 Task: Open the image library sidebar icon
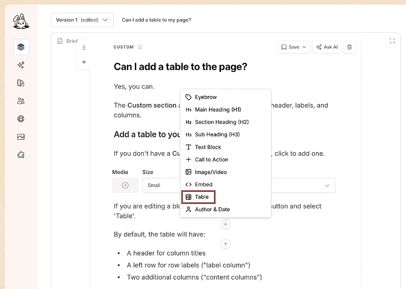pyautogui.click(x=20, y=136)
